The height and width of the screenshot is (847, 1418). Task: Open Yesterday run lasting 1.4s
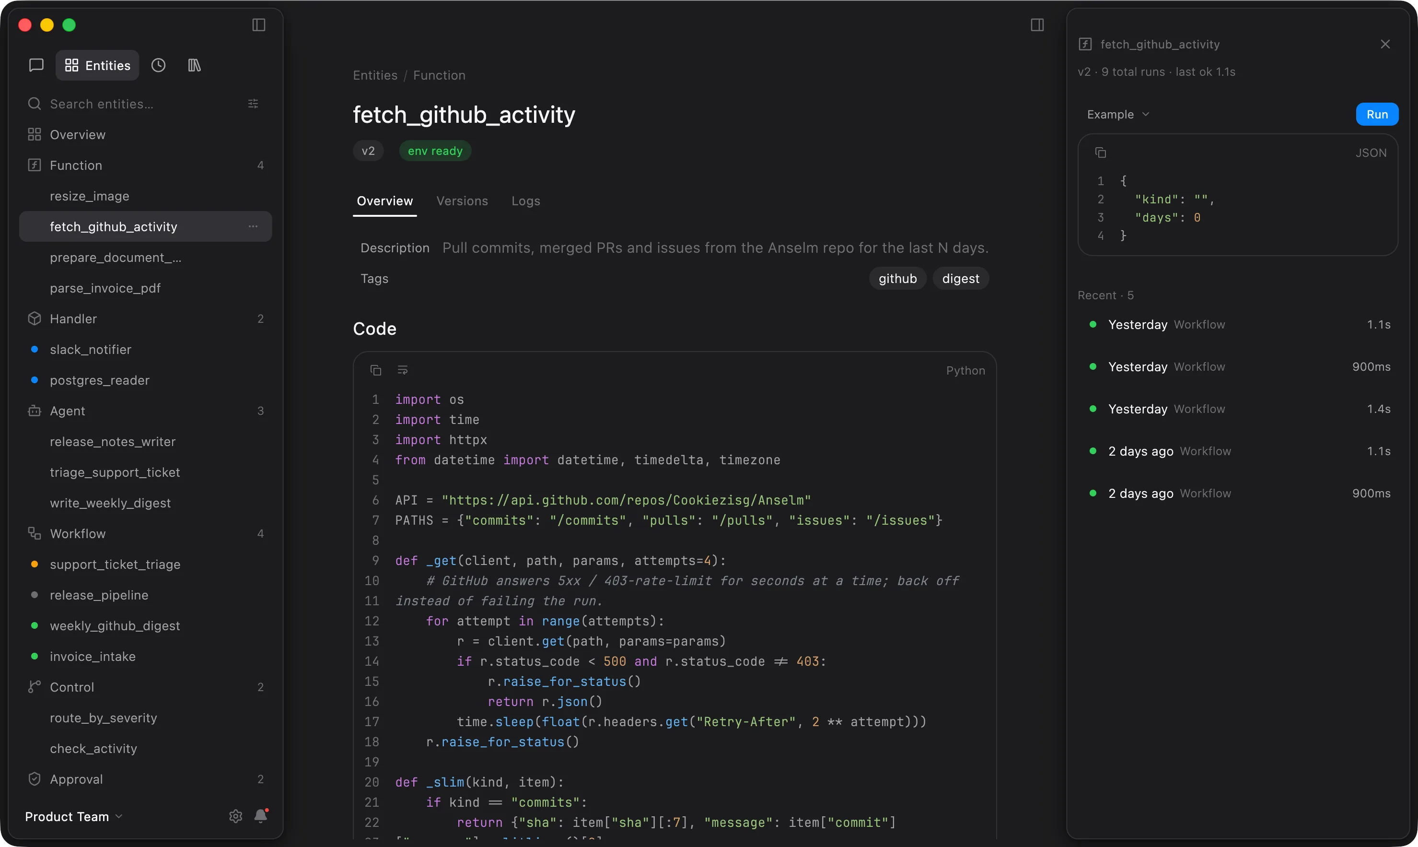(1238, 409)
